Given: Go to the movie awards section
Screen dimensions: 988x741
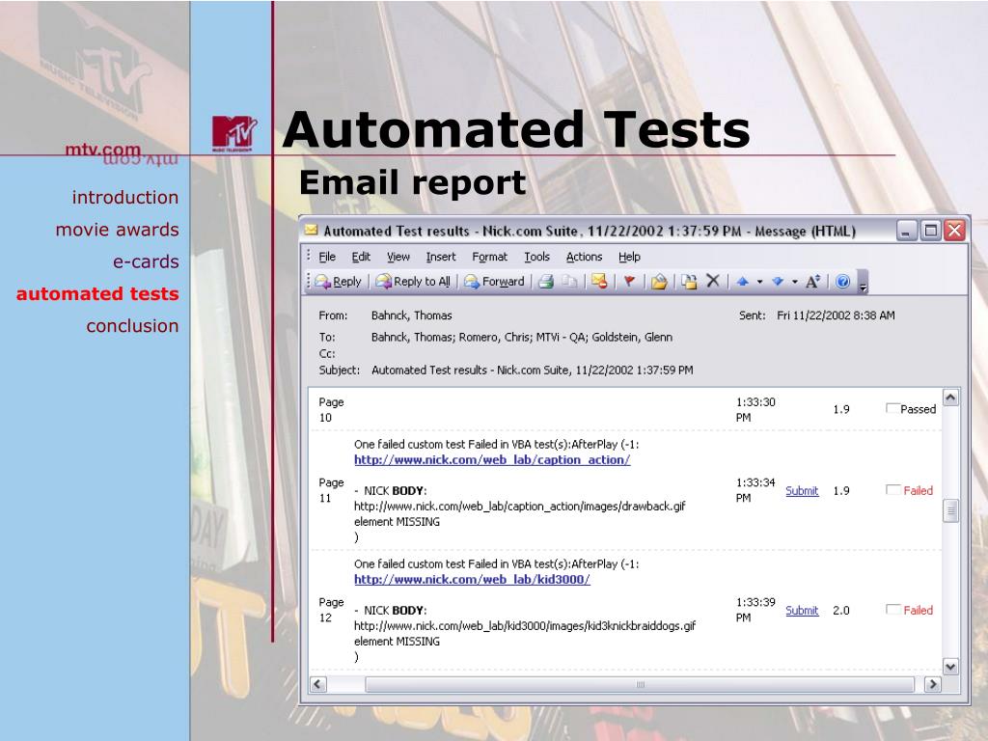Looking at the screenshot, I should point(117,230).
